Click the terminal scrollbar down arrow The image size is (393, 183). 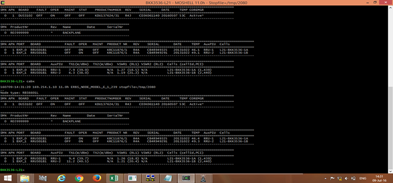390,171
